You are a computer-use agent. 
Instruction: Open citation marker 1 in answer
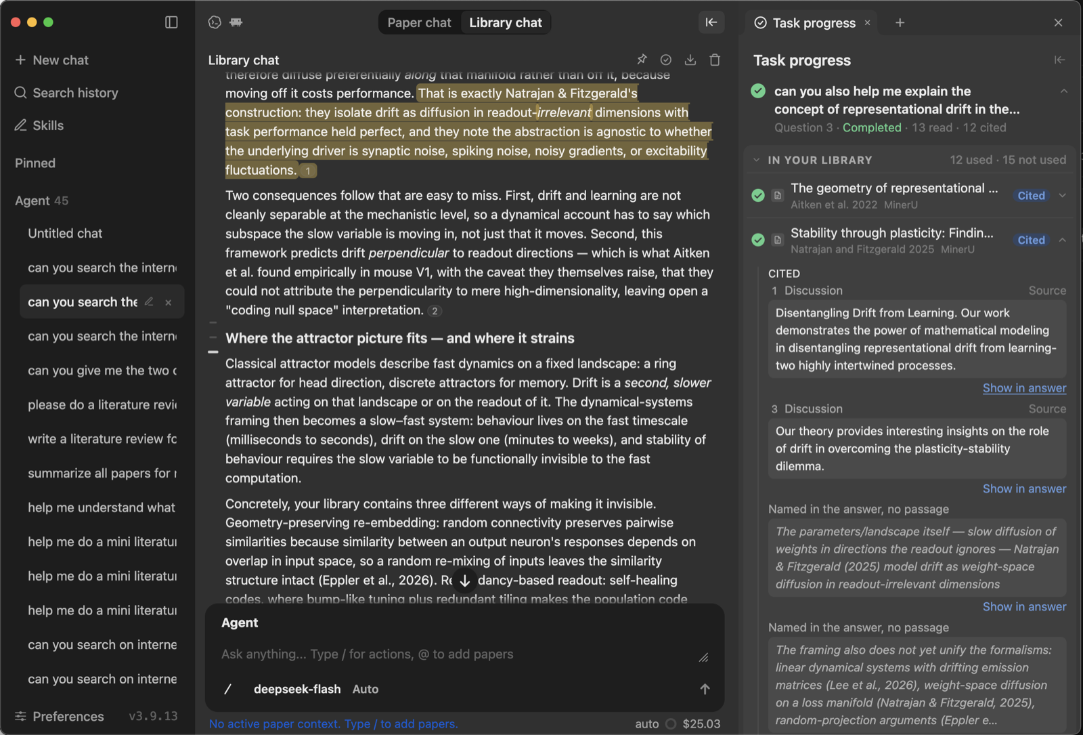tap(308, 171)
